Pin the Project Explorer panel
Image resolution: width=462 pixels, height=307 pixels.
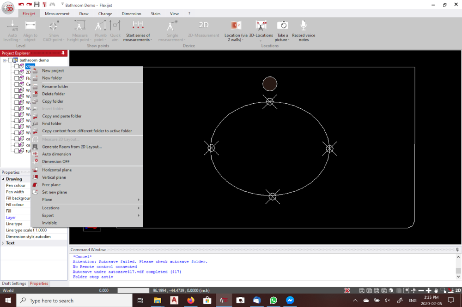click(63, 53)
